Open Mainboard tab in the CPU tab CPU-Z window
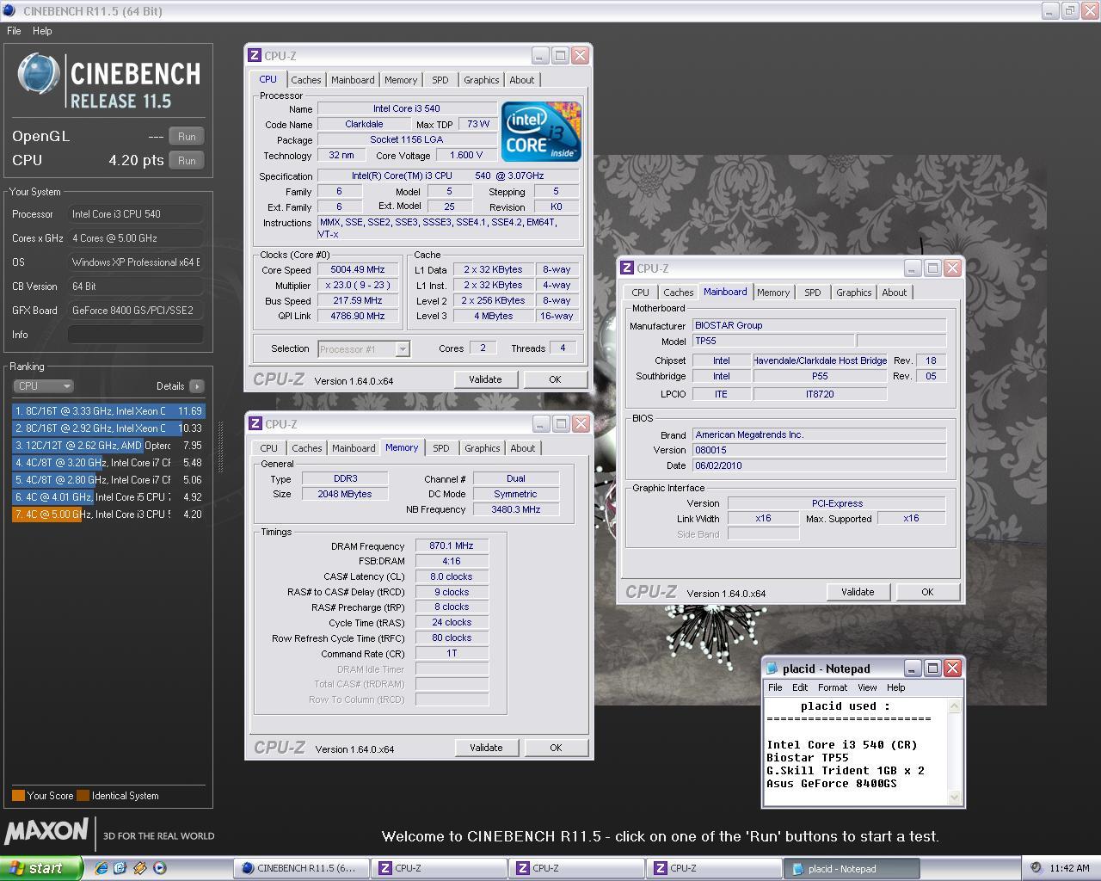This screenshot has width=1101, height=881. 353,80
